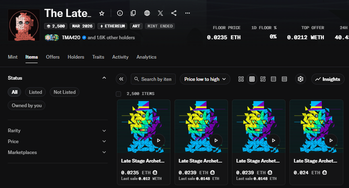Click the 2,500 ITEMS count label

141,94
